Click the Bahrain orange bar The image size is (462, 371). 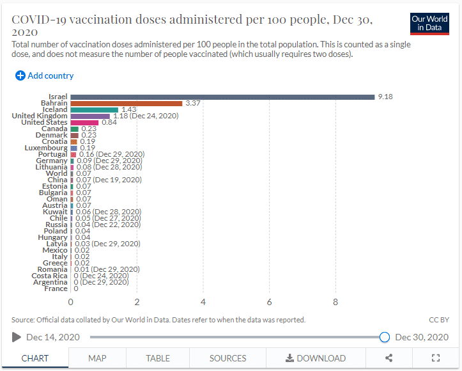127,104
